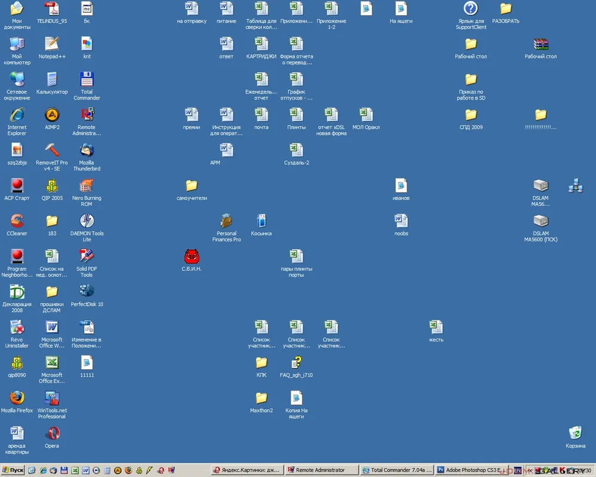Click the Personal Finances Pro icon

point(226,221)
